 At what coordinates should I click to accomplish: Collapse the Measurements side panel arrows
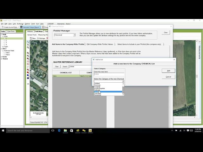point(200,42)
